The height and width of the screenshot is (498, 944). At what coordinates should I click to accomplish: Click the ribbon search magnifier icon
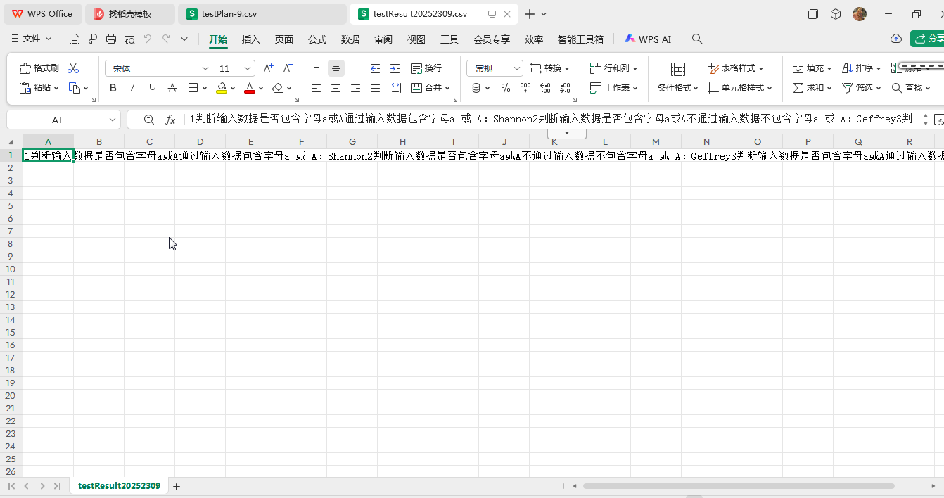pos(697,39)
